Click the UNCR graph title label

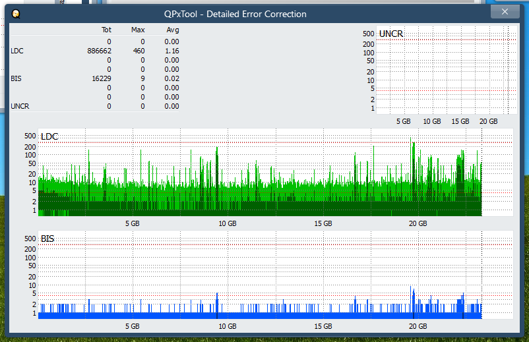pyautogui.click(x=391, y=34)
